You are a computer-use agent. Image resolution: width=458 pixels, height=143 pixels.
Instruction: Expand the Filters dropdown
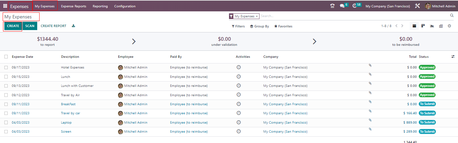(x=238, y=26)
